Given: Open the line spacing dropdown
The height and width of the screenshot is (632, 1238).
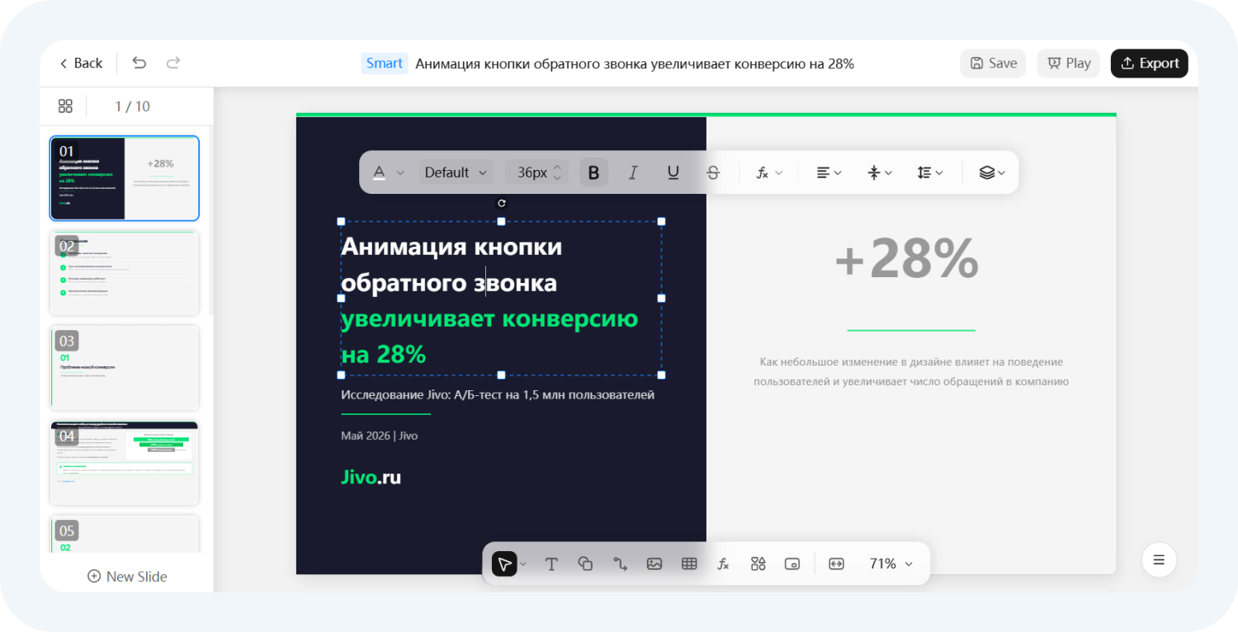Looking at the screenshot, I should coord(930,172).
